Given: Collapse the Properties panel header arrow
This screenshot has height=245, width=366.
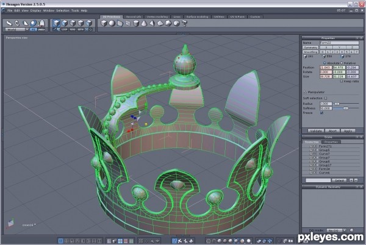Looking at the screenshot, I should point(357,38).
